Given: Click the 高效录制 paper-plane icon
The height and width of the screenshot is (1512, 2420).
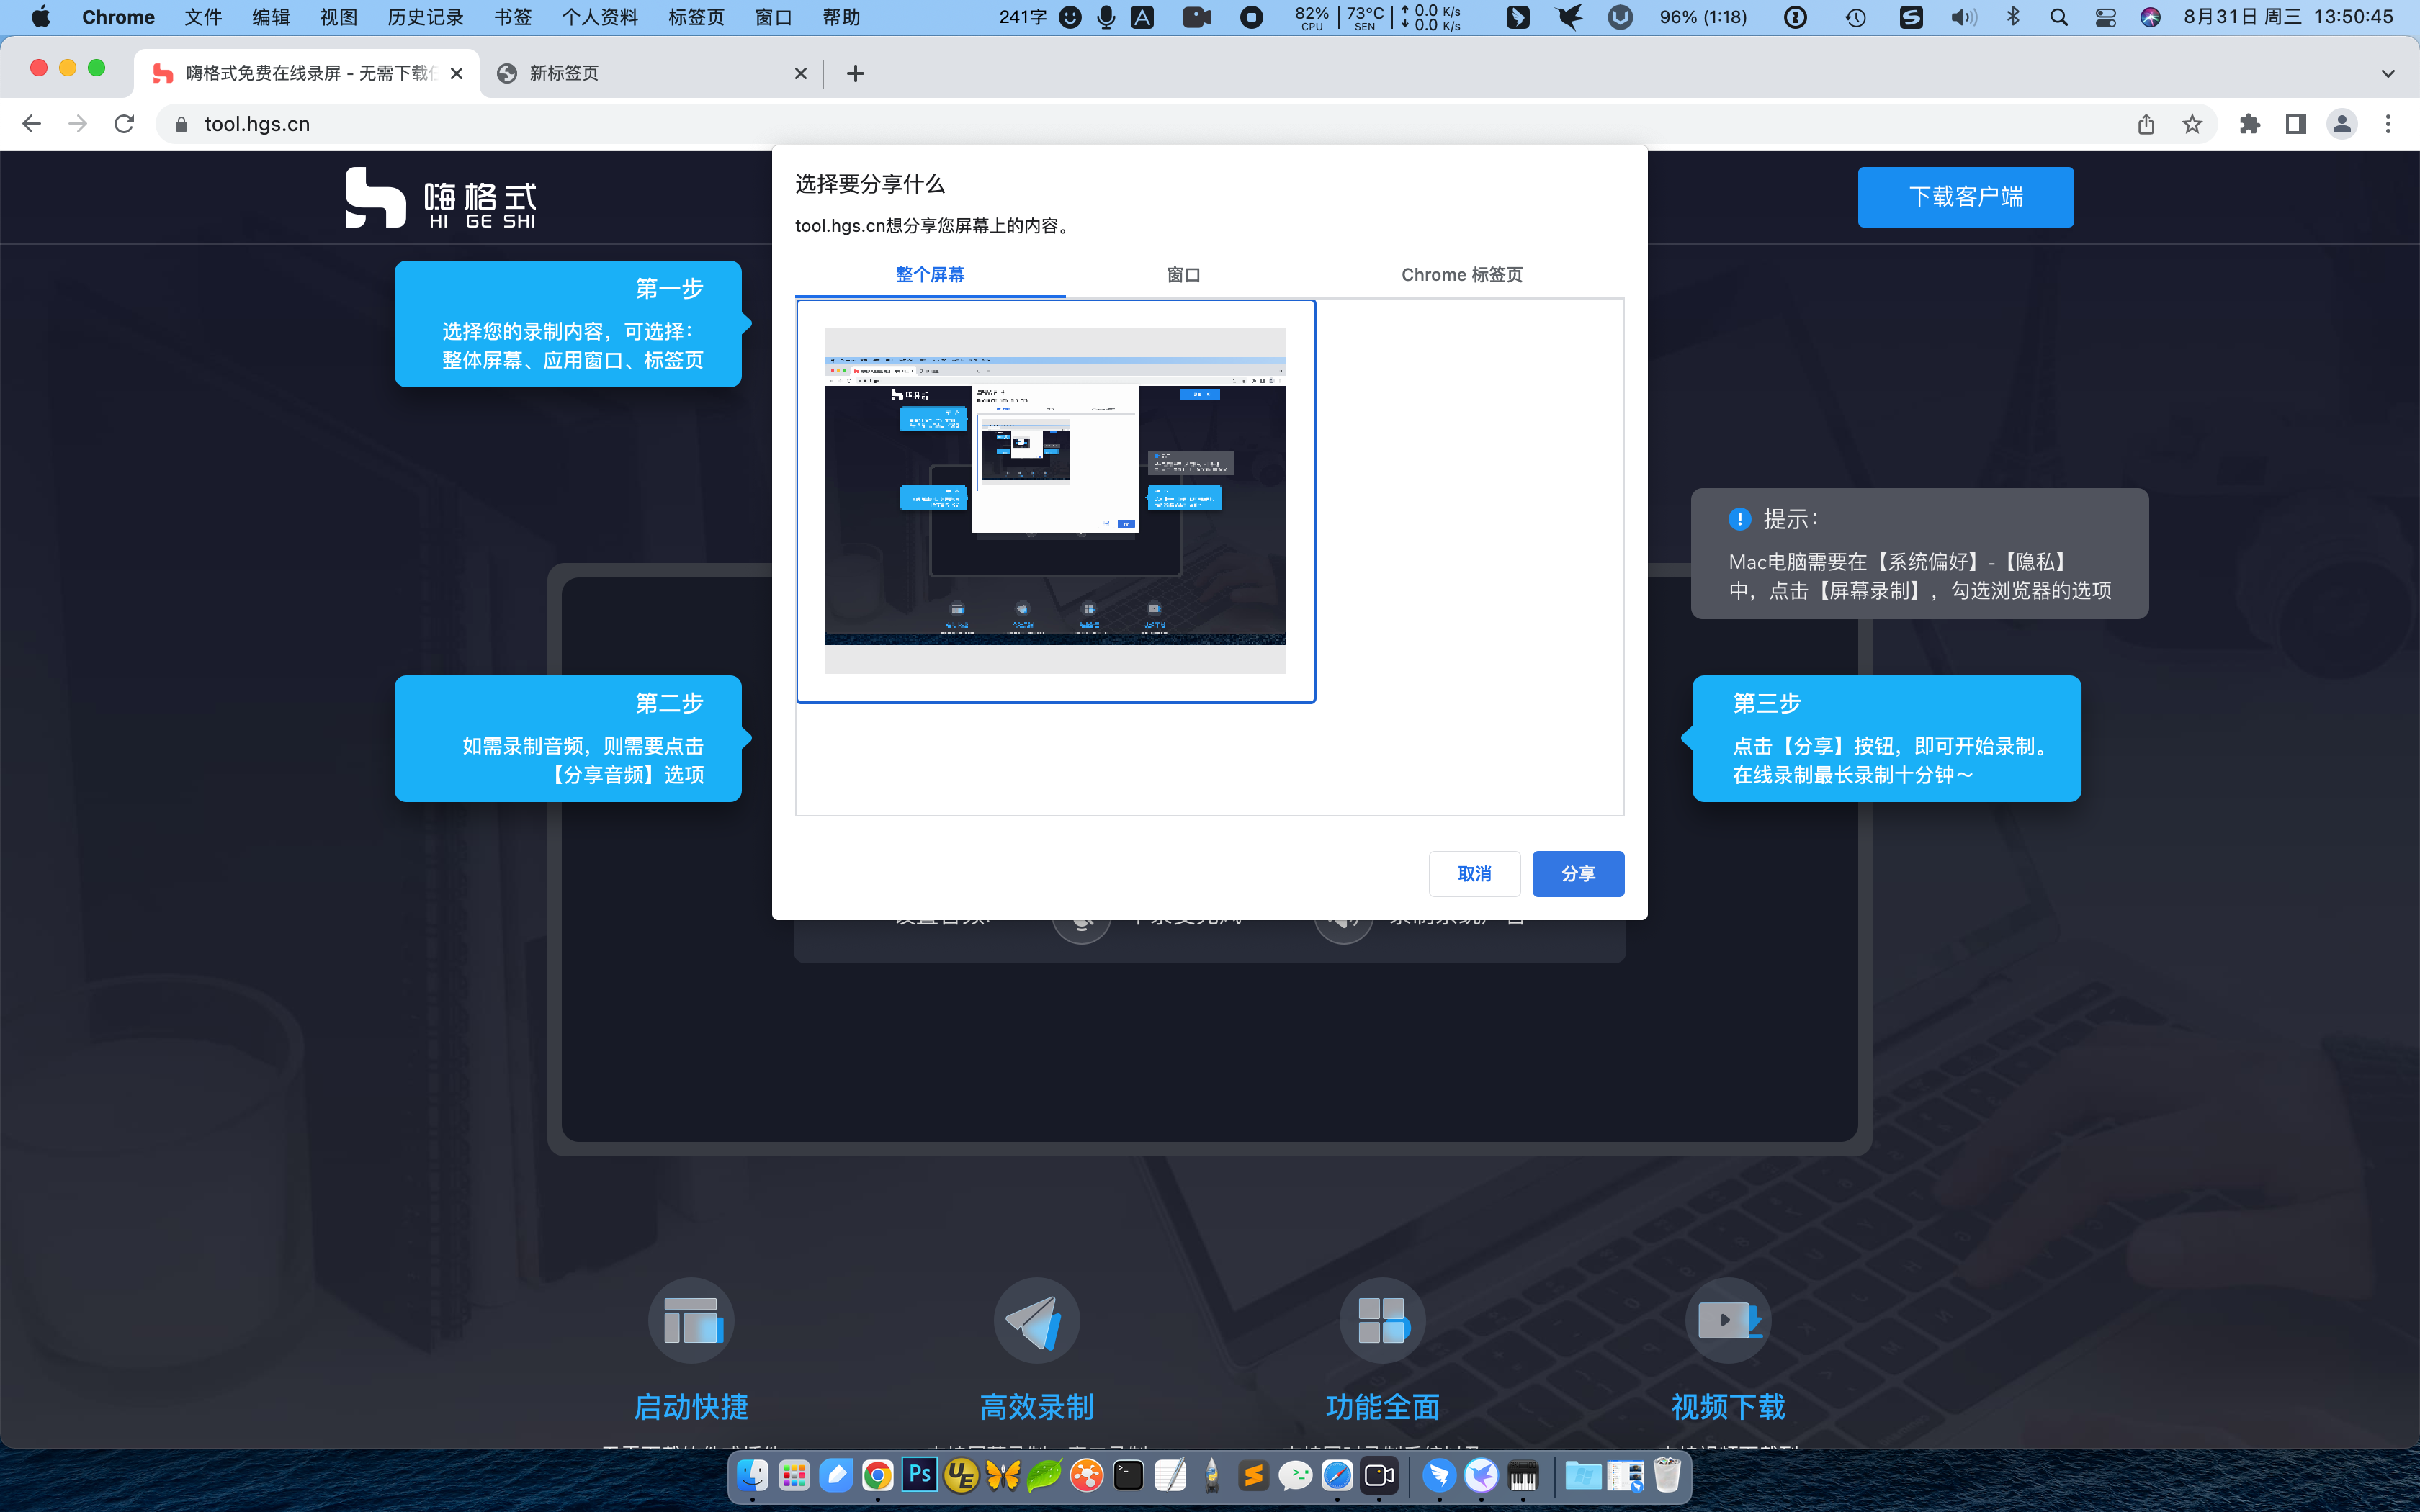Looking at the screenshot, I should [x=1036, y=1320].
